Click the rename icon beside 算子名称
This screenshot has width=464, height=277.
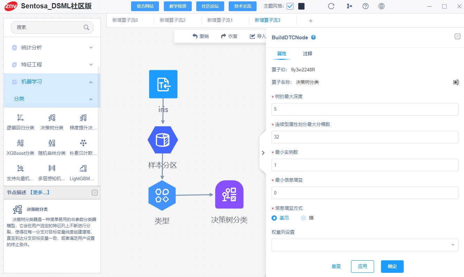456,82
